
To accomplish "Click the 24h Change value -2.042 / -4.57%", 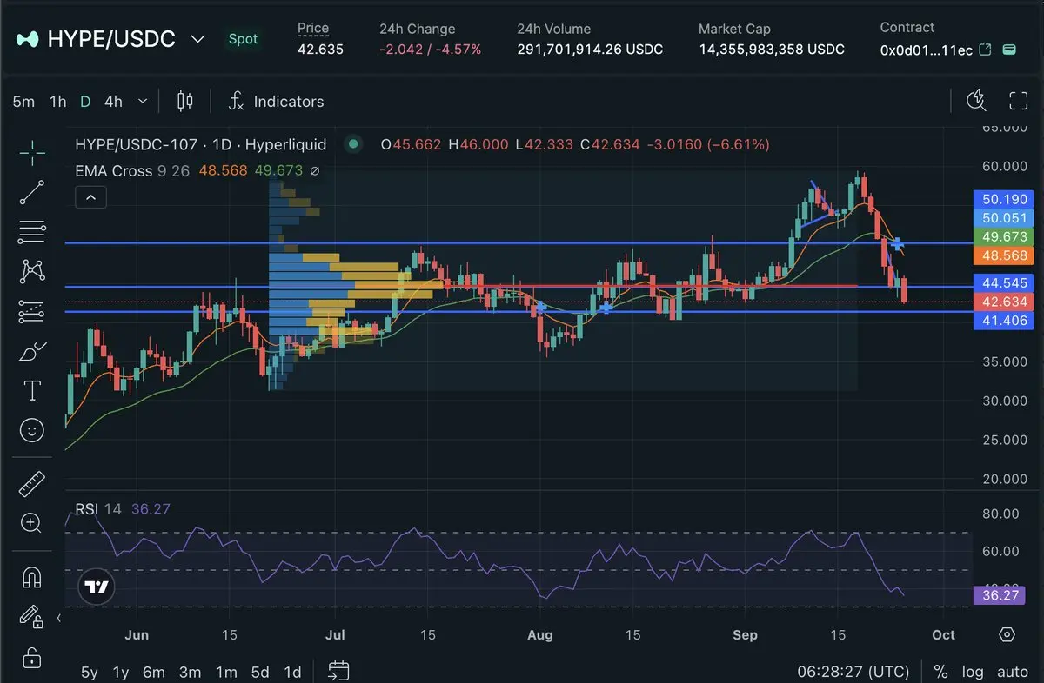I will [430, 50].
